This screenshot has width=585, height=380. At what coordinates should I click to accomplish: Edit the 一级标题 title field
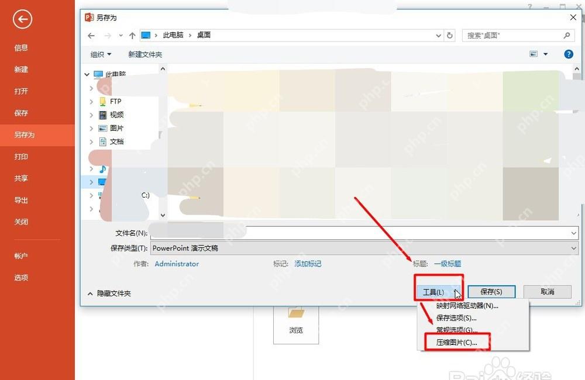coord(448,264)
